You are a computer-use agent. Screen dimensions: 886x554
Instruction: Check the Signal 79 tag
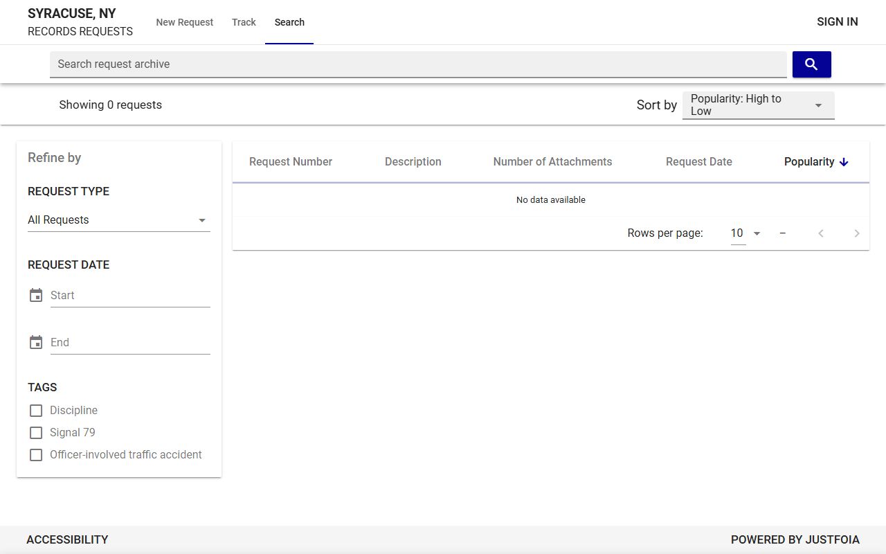click(x=36, y=433)
